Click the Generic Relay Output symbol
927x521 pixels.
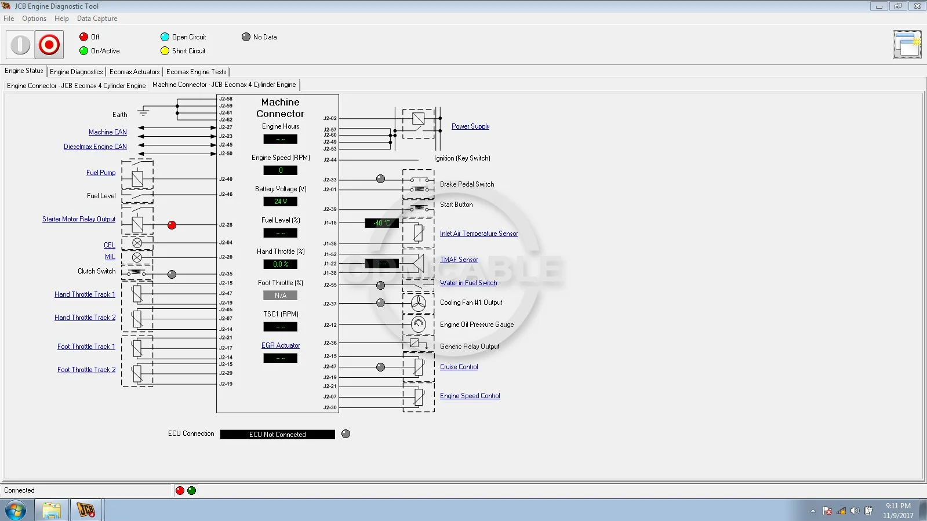tap(417, 343)
